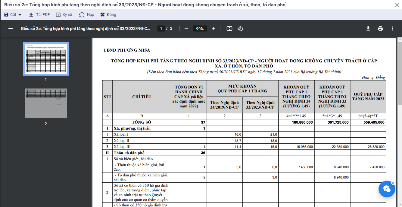Click the value 5,0 in the Thôn row
This screenshot has height=207, width=402.
pyautogui.click(x=239, y=167)
